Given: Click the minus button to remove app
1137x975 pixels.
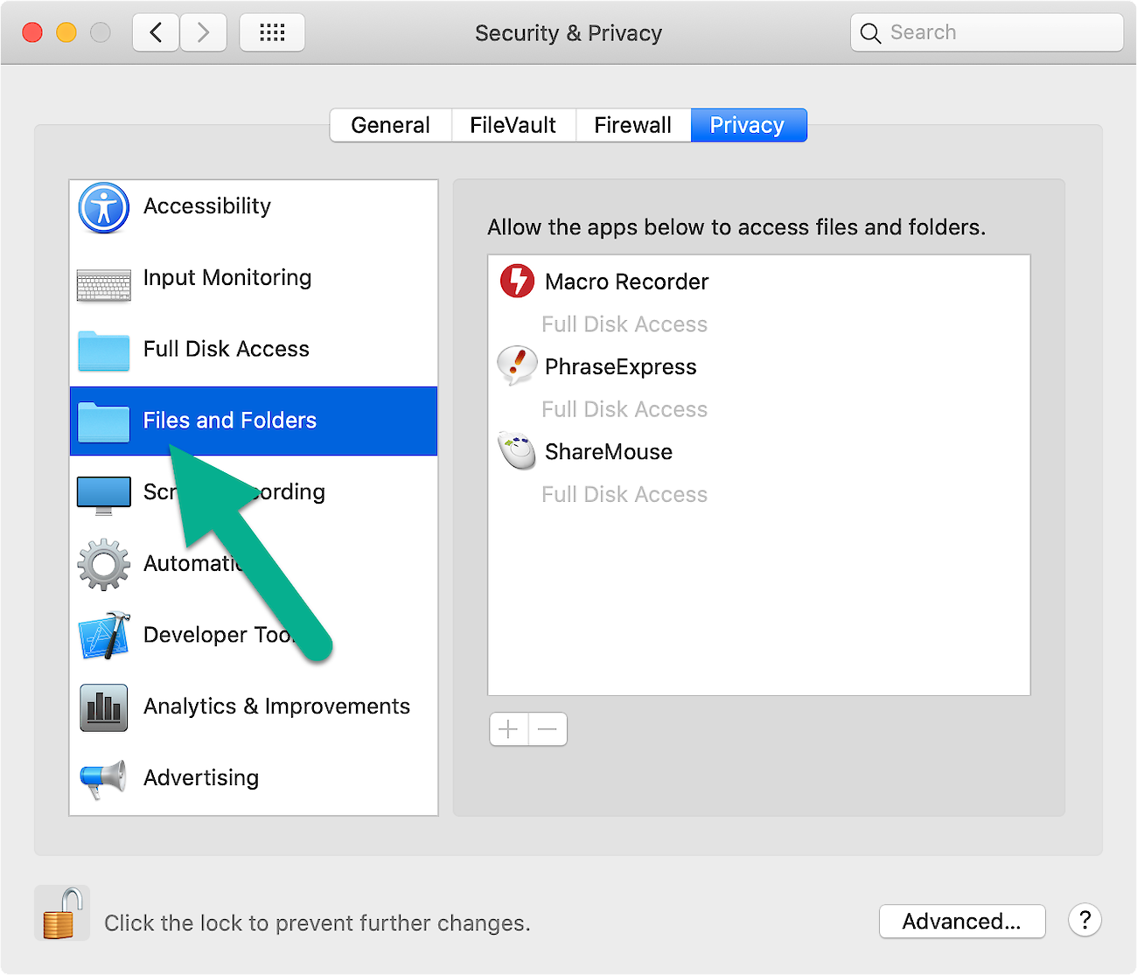Looking at the screenshot, I should coord(548,729).
